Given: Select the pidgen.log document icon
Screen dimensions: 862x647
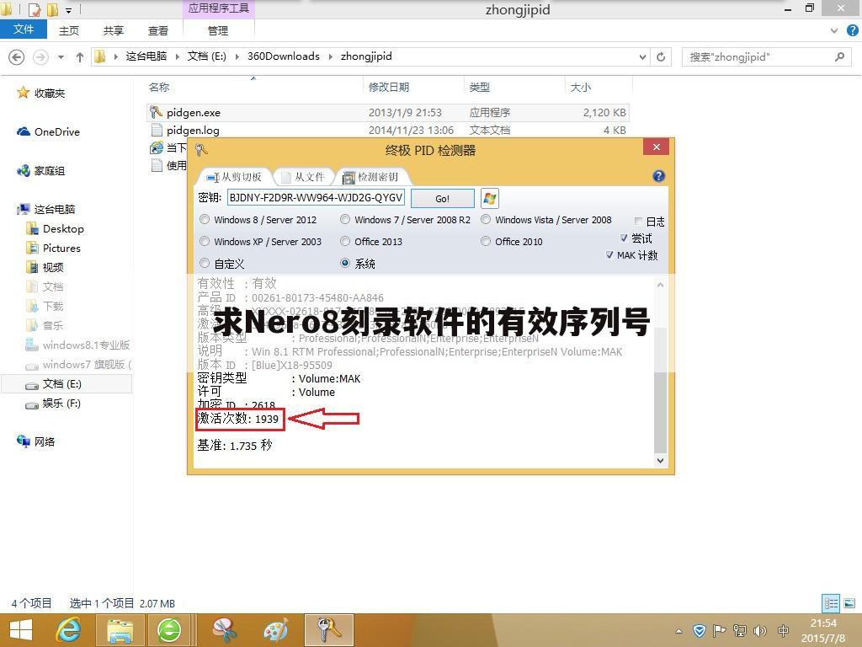Looking at the screenshot, I should (x=157, y=130).
